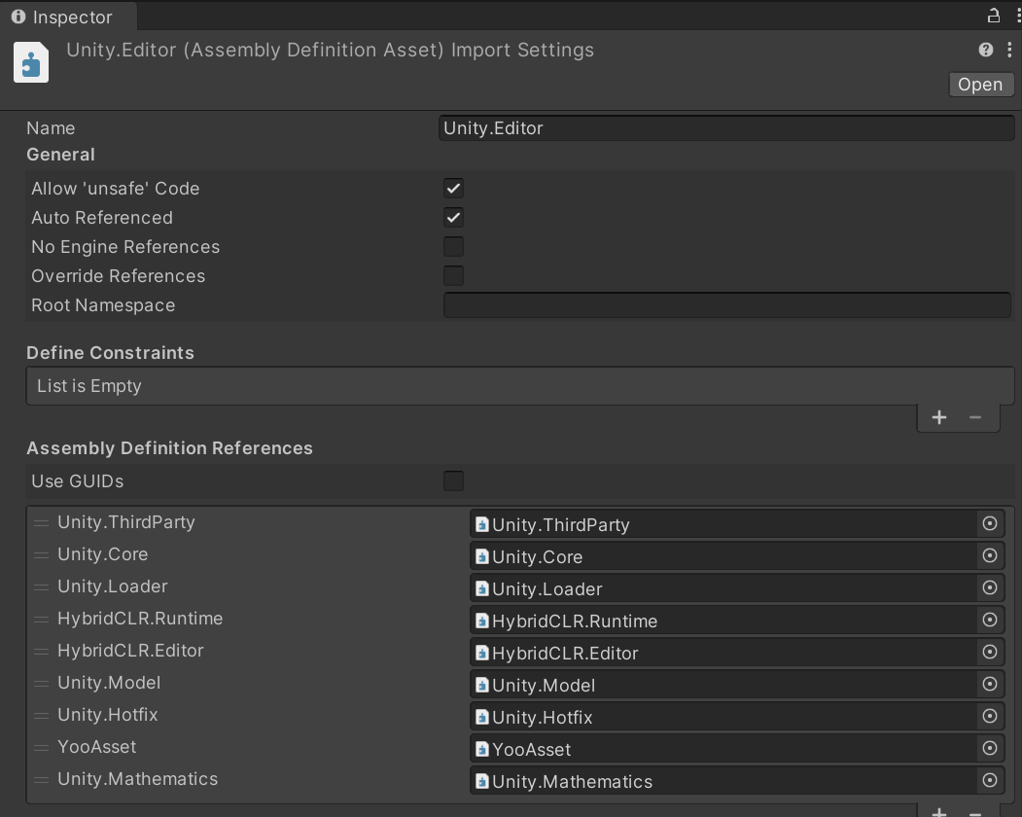Click the Unity.Loader row drag handle
1022x817 pixels.
41,586
